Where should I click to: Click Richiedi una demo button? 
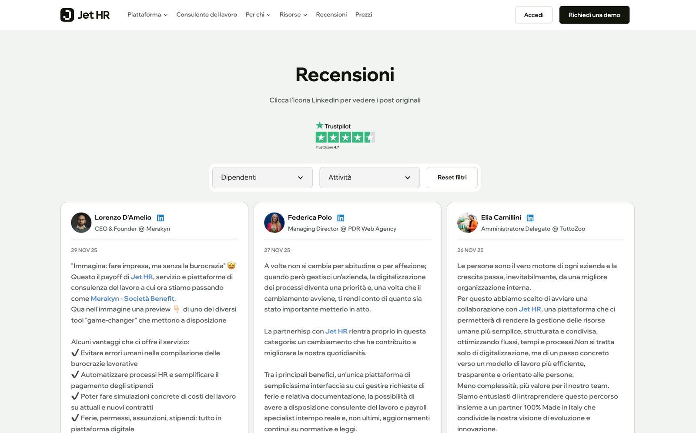(594, 15)
